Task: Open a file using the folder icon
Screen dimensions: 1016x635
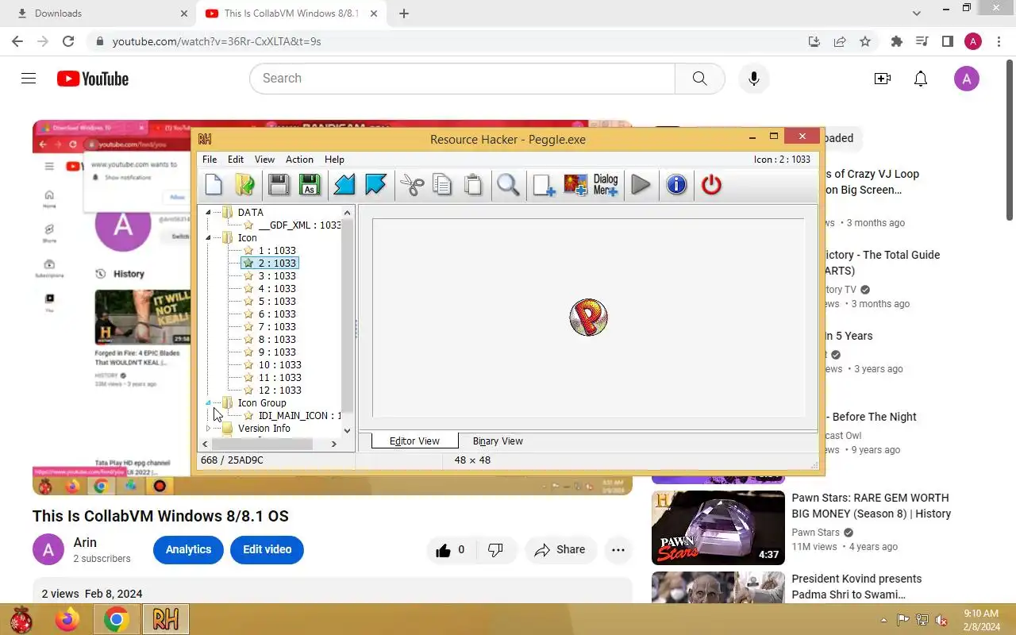Action: (244, 185)
